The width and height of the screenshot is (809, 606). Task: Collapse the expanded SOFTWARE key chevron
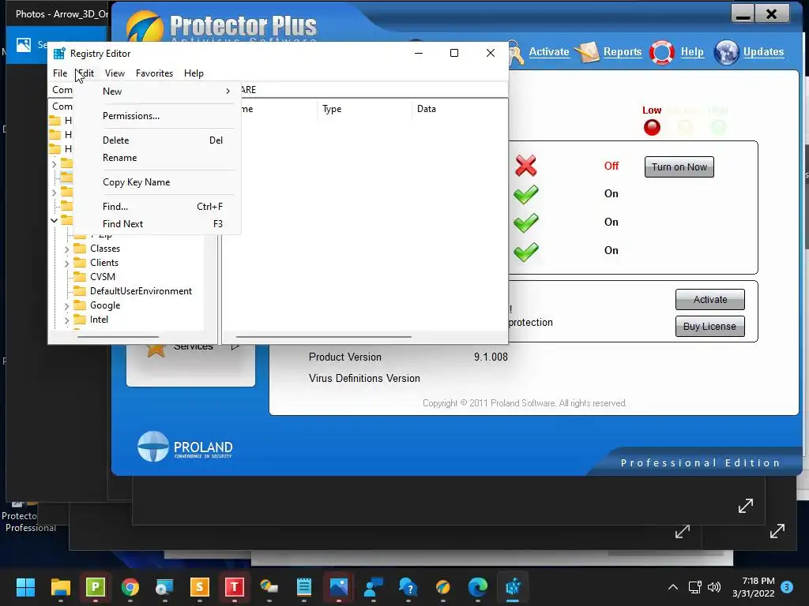point(54,220)
